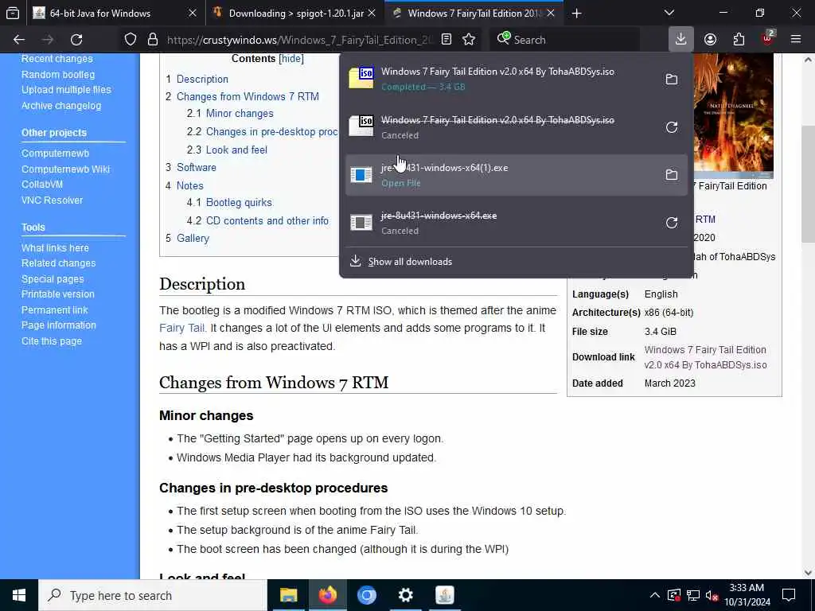Open Archive changelog sidebar link
The image size is (815, 611).
(x=60, y=106)
